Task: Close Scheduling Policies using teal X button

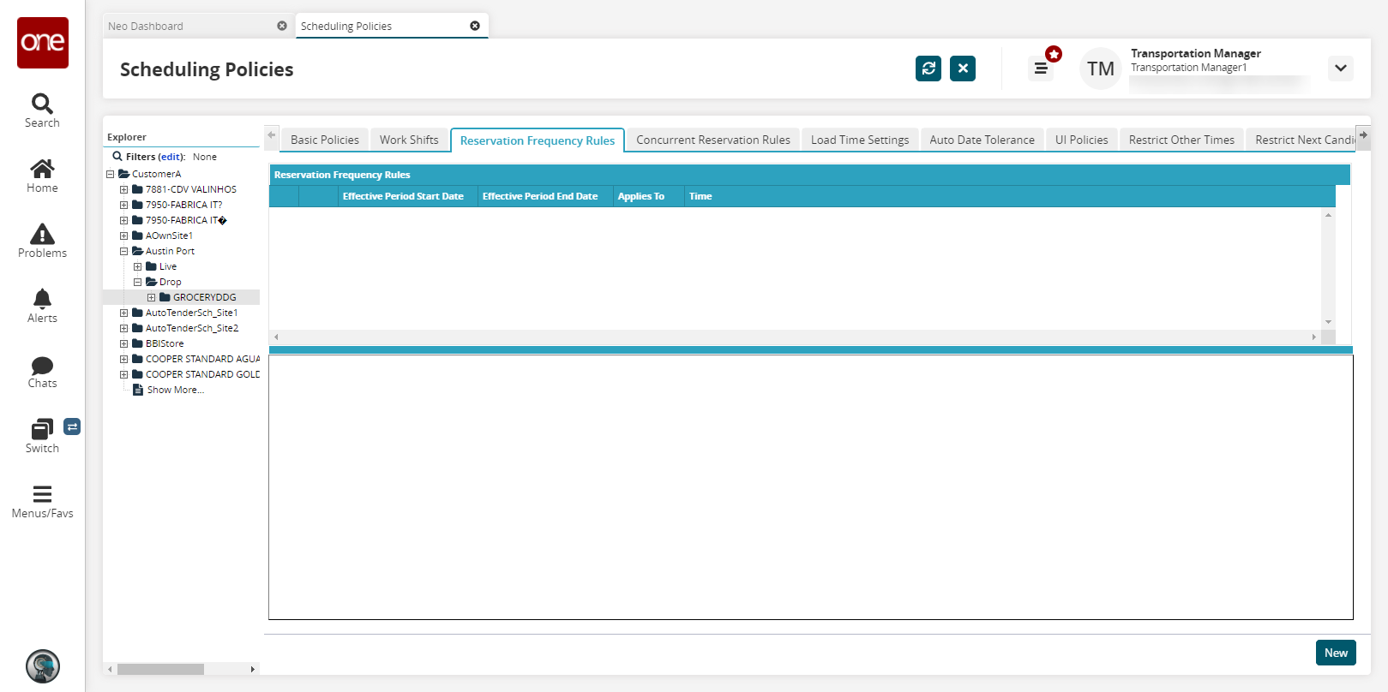Action: pos(963,69)
